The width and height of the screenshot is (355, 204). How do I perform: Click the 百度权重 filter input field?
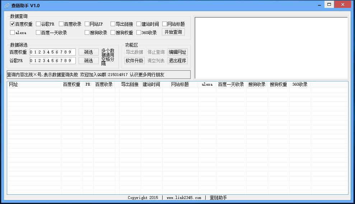click(52, 52)
